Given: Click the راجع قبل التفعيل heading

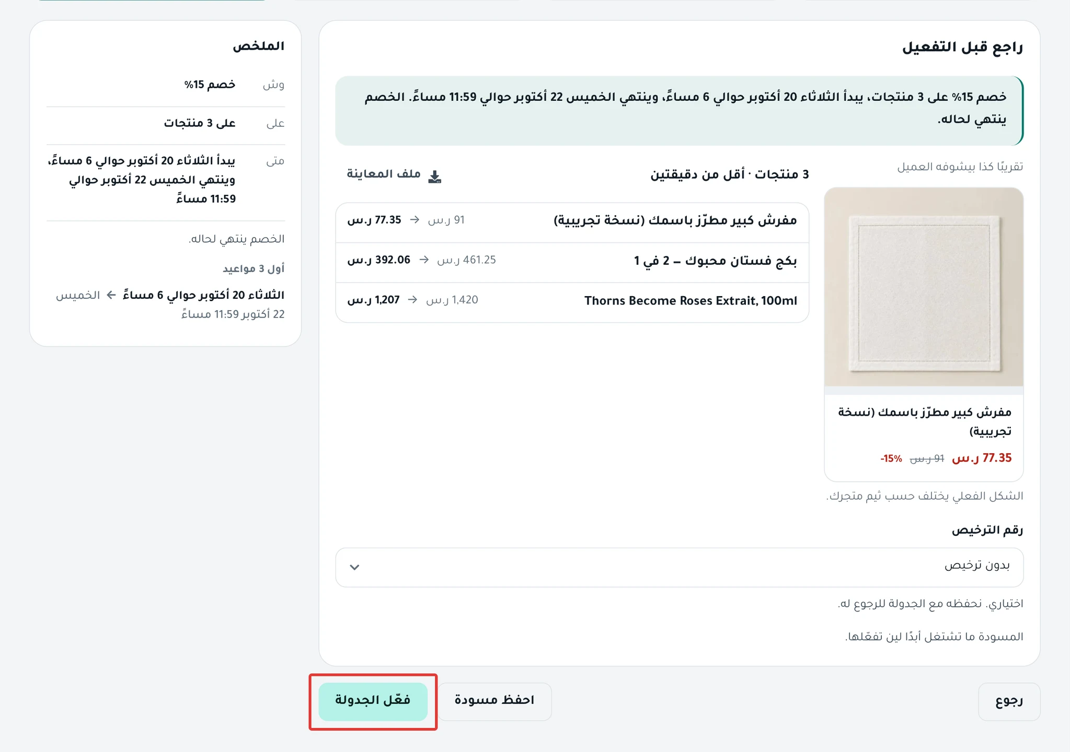Looking at the screenshot, I should (962, 48).
